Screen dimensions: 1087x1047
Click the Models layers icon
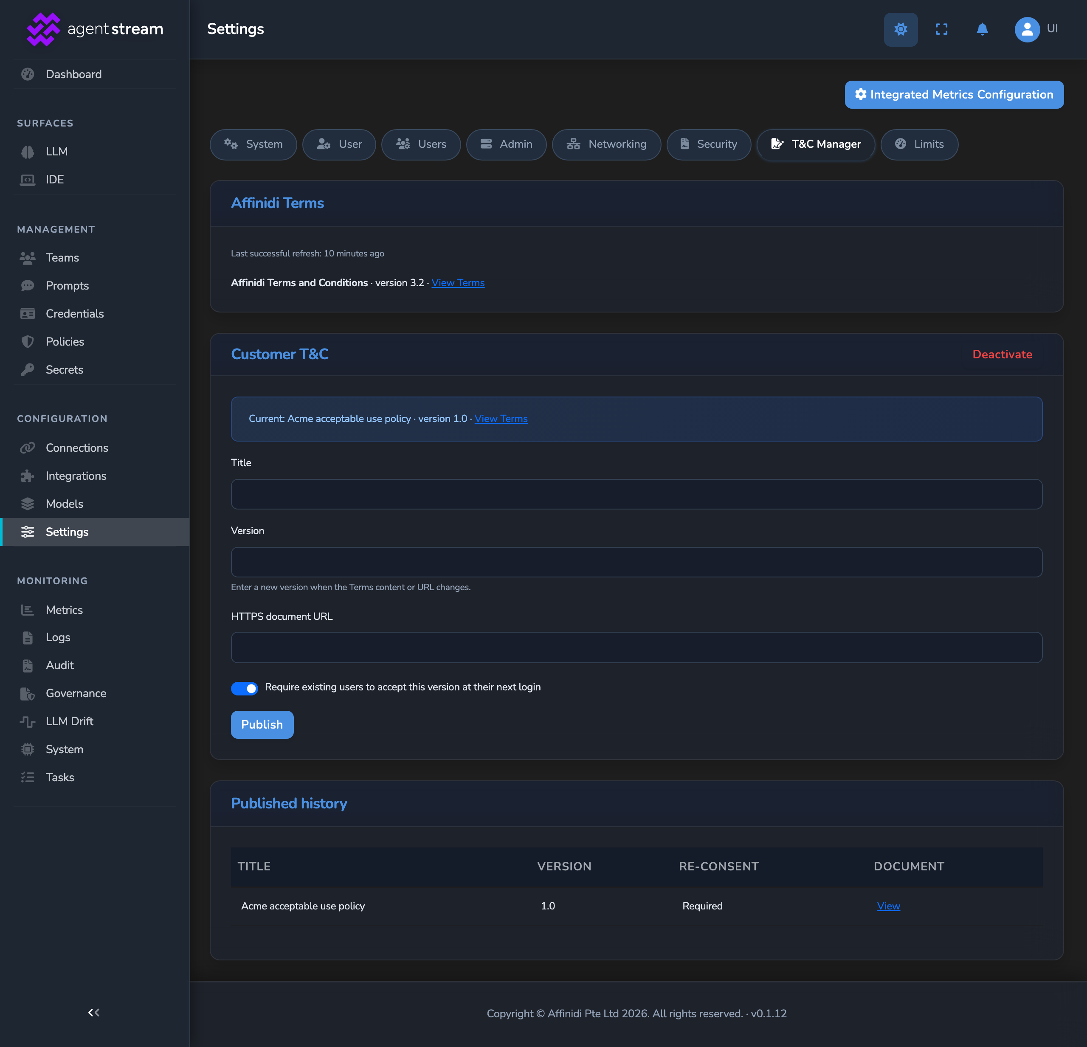tap(28, 504)
